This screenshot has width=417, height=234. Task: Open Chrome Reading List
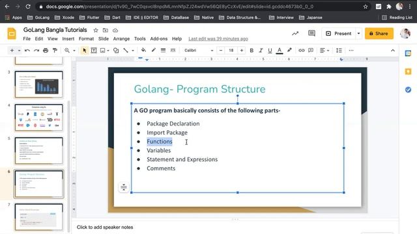(397, 18)
